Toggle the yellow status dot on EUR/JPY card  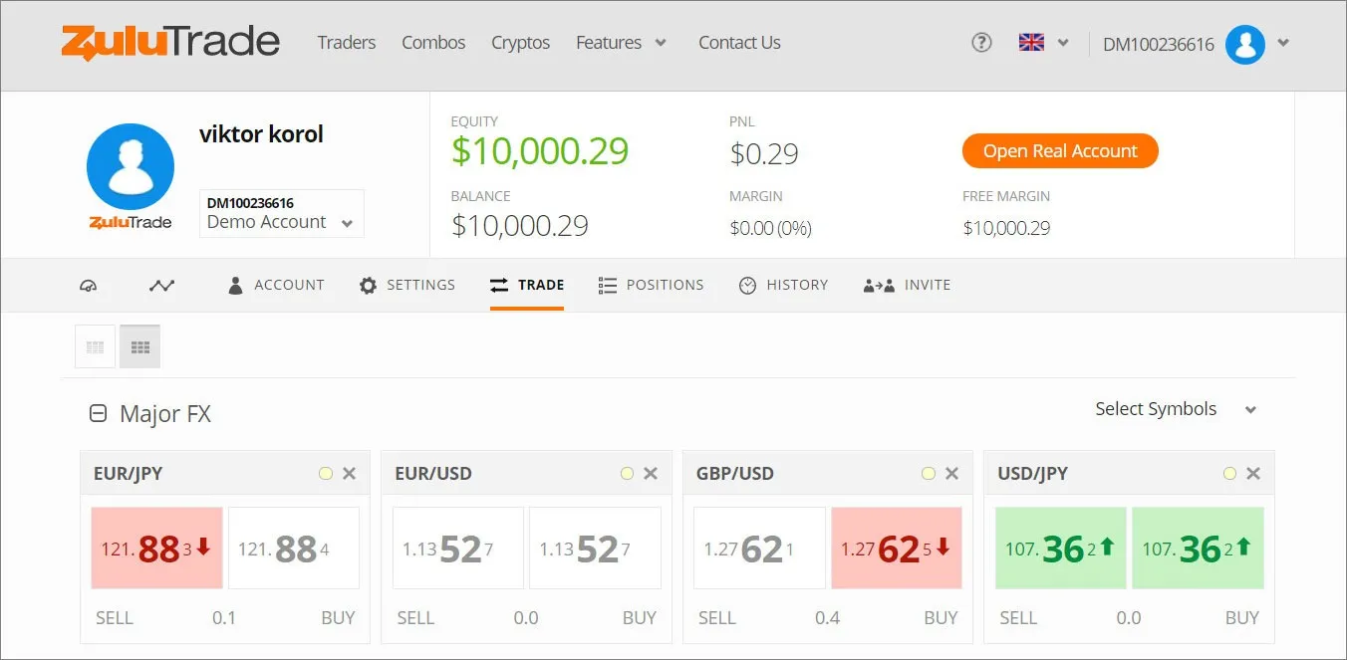[x=325, y=473]
